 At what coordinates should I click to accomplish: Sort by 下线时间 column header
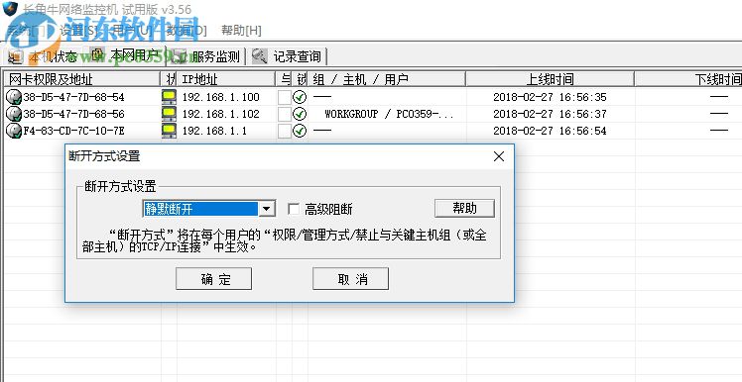(688, 79)
